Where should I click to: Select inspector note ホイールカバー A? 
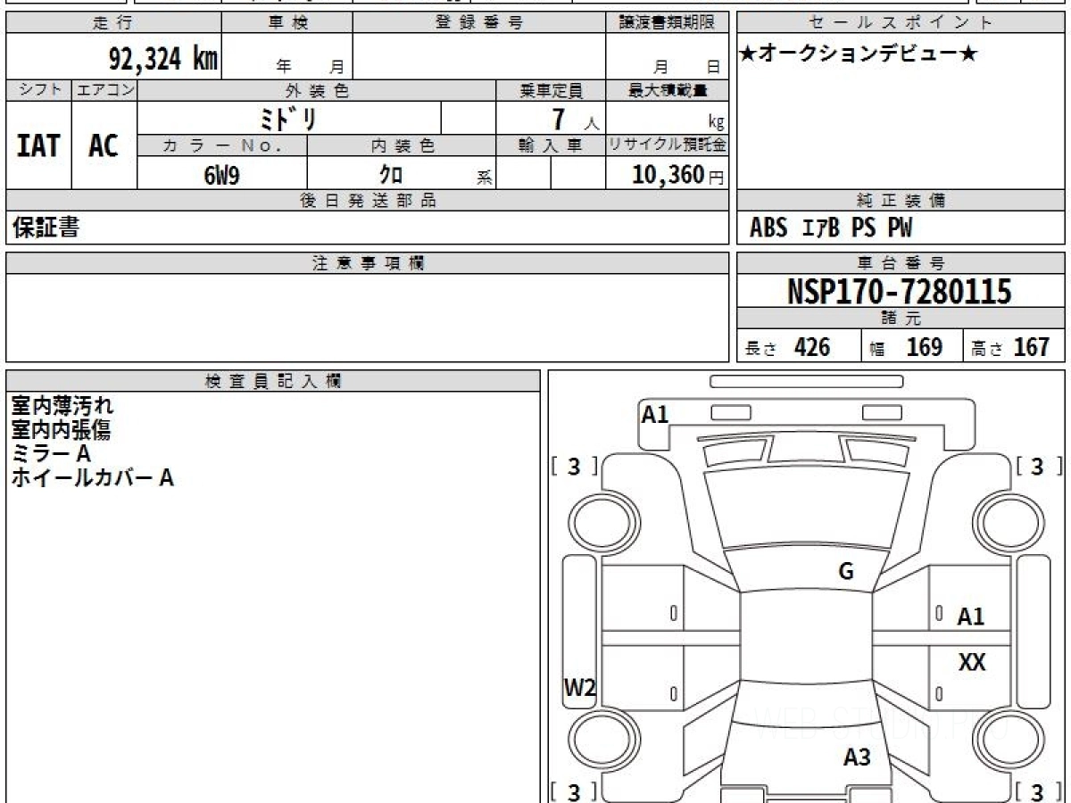[x=92, y=478]
